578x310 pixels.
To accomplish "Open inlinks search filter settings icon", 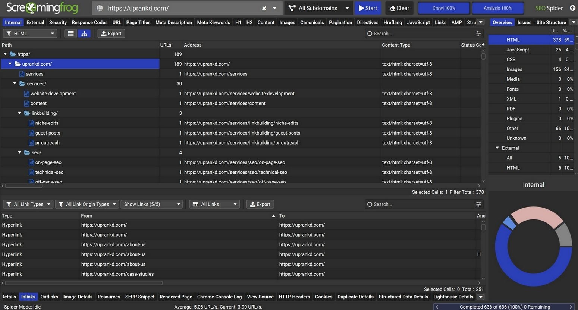I will point(478,204).
